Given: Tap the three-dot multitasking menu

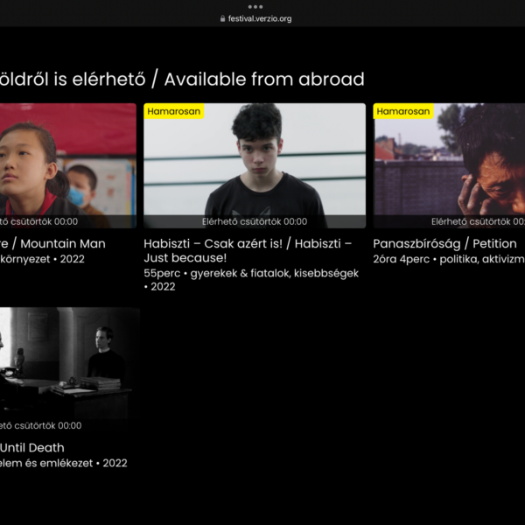Looking at the screenshot, I should tap(255, 7).
